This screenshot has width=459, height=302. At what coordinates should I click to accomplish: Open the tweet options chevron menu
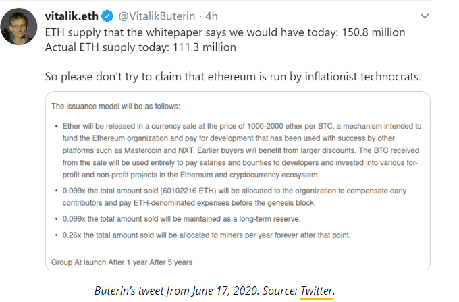(x=425, y=16)
